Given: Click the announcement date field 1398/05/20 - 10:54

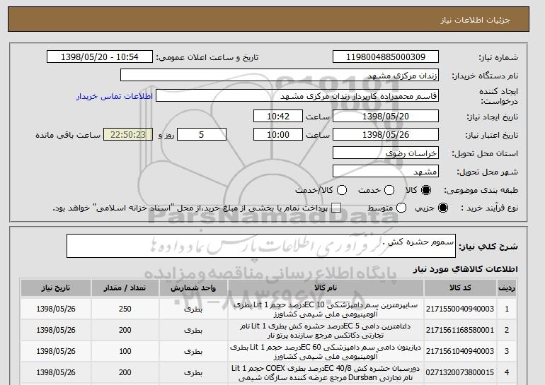Looking at the screenshot, I should 100,57.
